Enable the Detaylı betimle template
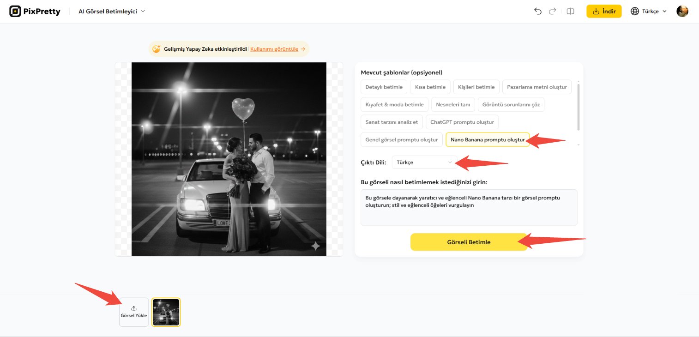The width and height of the screenshot is (699, 337). pyautogui.click(x=384, y=87)
